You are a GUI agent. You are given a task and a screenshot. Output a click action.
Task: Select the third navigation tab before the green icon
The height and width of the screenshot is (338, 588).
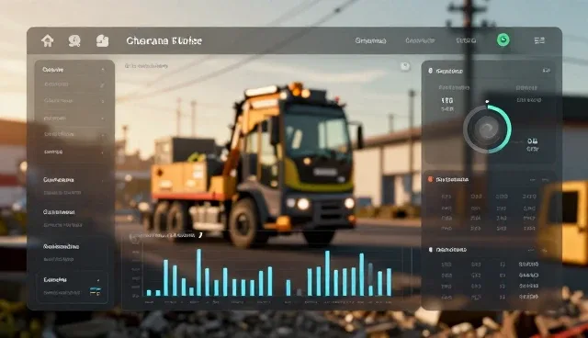[466, 40]
